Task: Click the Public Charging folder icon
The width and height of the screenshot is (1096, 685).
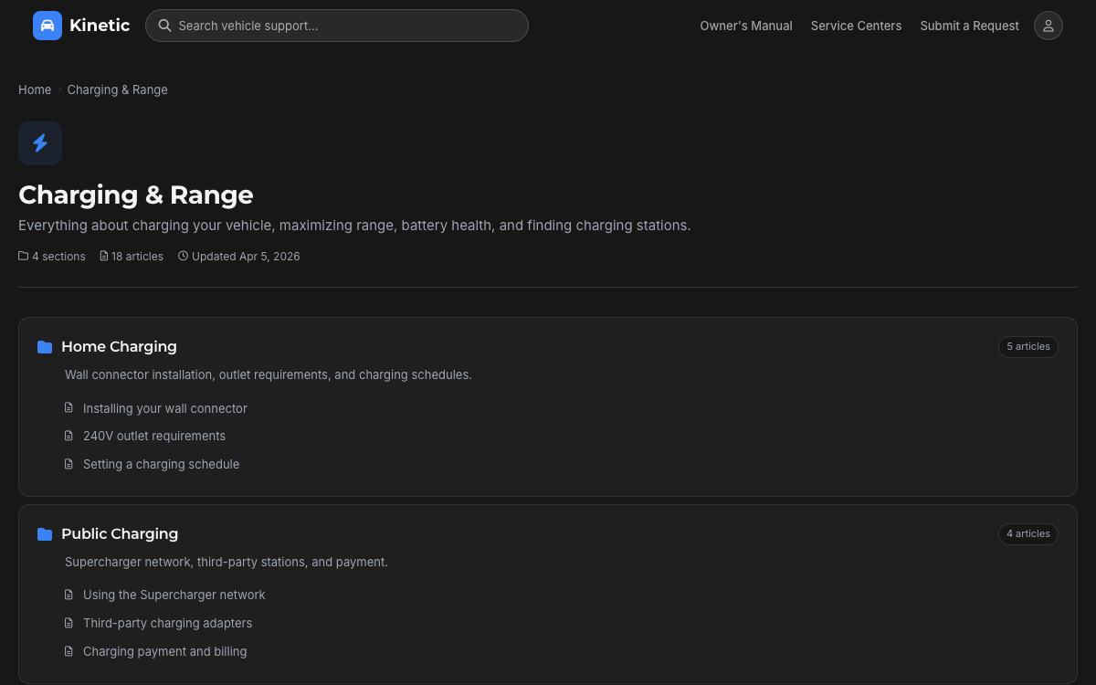Action: click(x=45, y=534)
